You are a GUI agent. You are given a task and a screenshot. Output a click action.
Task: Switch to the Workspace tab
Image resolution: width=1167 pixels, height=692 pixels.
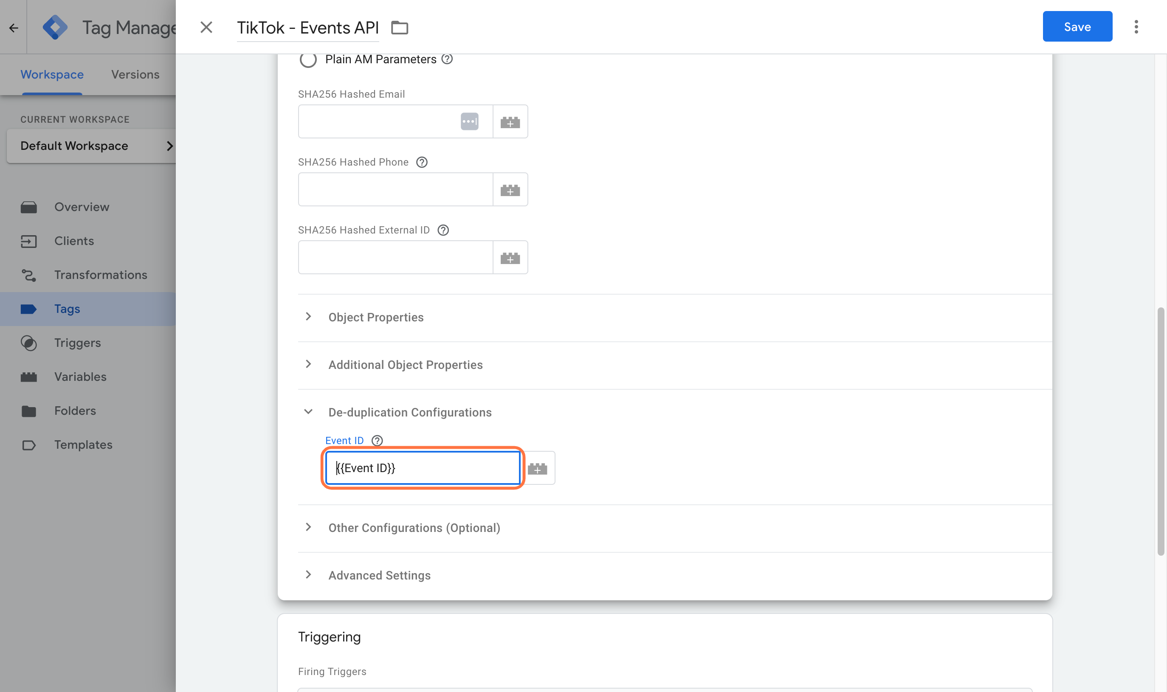52,75
